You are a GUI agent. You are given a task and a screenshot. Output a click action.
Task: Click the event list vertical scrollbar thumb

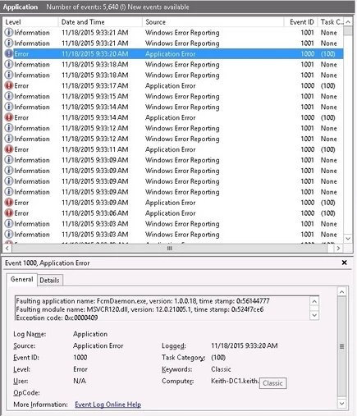pyautogui.click(x=348, y=30)
